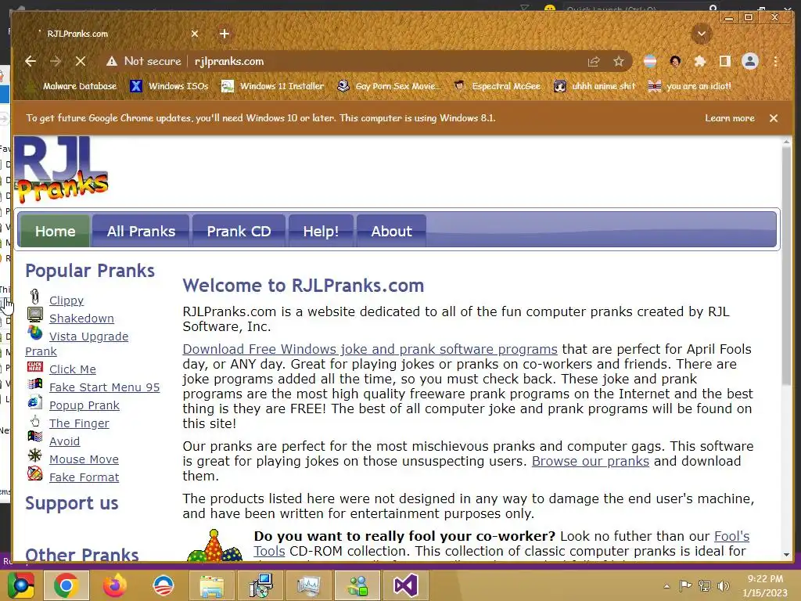Expand the tab search chevron button
Image resolution: width=801 pixels, height=601 pixels.
coord(702,34)
